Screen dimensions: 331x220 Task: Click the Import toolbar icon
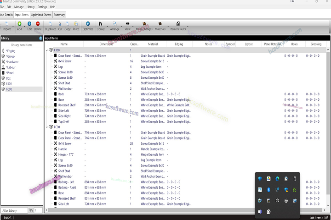(x=6, y=26)
